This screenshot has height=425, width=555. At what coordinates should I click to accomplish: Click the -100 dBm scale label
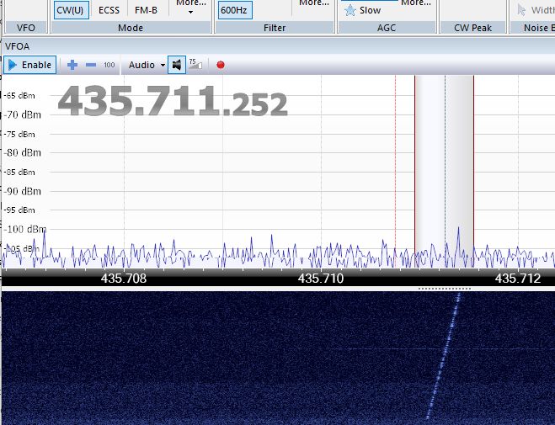tap(25, 229)
